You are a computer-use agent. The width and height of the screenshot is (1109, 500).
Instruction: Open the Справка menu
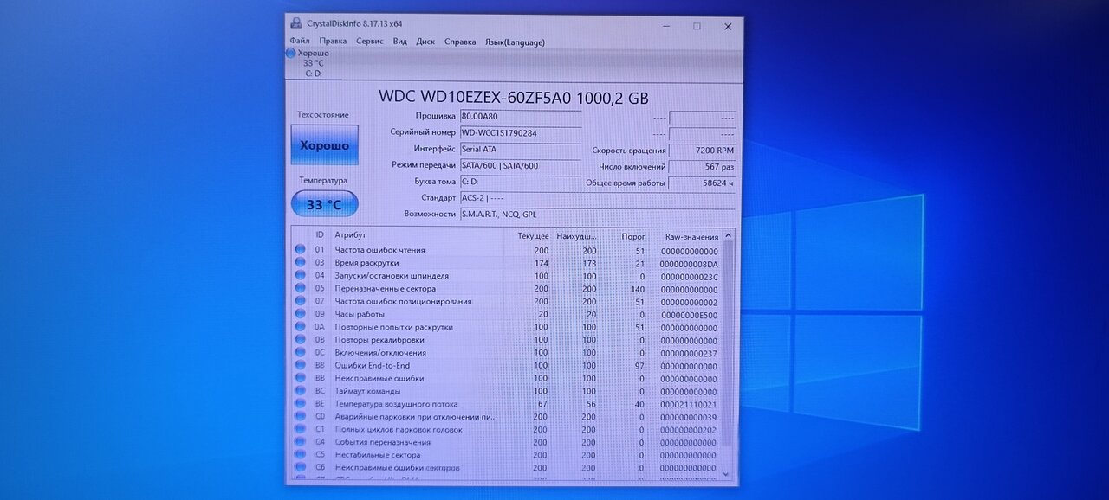tap(460, 41)
